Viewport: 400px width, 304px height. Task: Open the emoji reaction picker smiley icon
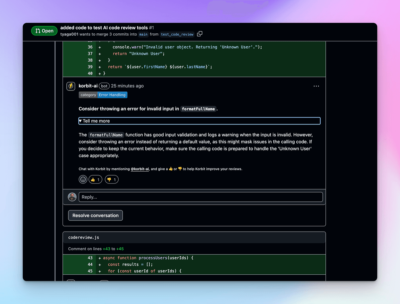coord(83,179)
